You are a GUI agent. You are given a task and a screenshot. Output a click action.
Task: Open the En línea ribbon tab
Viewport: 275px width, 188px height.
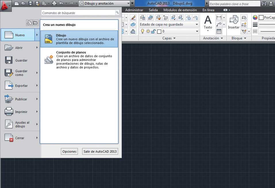(x=208, y=10)
